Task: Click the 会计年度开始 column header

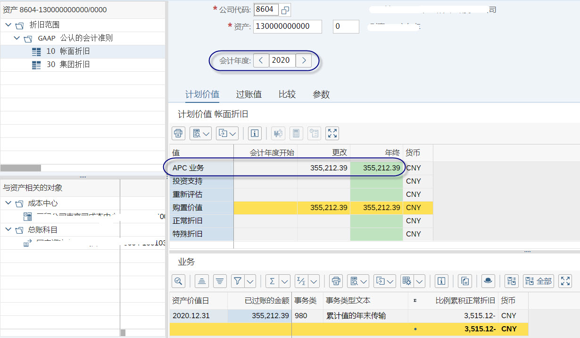Action: (265, 153)
